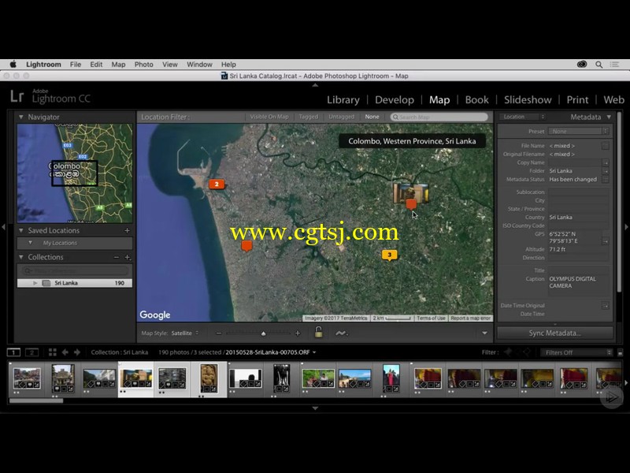
Task: Go back with the left arrow icon
Action: pos(65,352)
